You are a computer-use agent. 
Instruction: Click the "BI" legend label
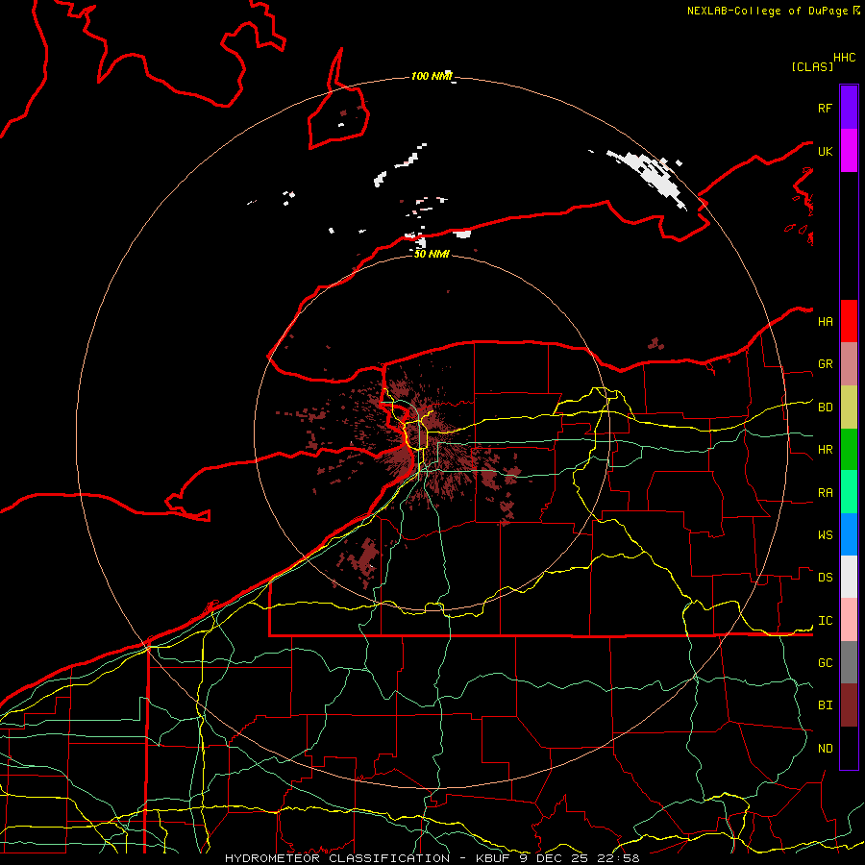tap(825, 705)
